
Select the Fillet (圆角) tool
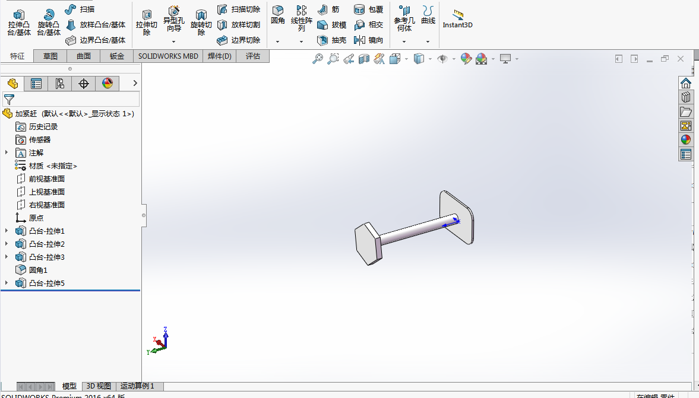point(278,15)
